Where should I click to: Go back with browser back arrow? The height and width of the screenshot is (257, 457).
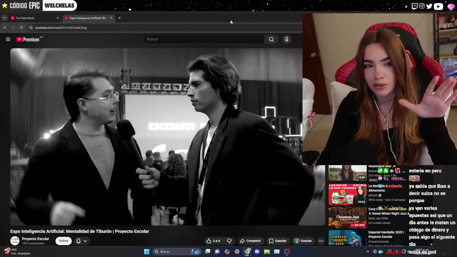tap(5, 27)
